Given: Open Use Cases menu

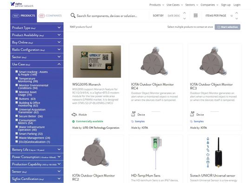Looking at the screenshot, I should click(174, 5).
